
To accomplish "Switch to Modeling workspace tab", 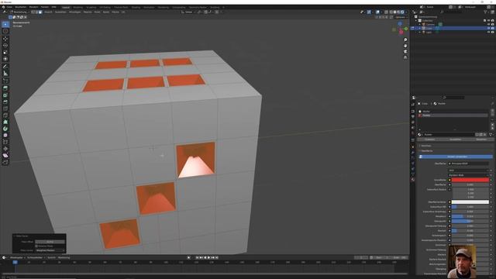I will click(77, 7).
